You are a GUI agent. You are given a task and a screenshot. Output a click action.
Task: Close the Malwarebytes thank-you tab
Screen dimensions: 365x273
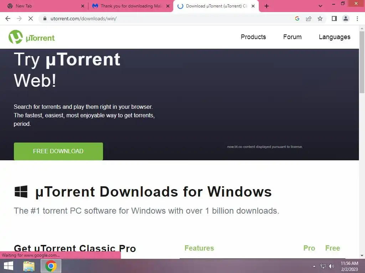168,6
